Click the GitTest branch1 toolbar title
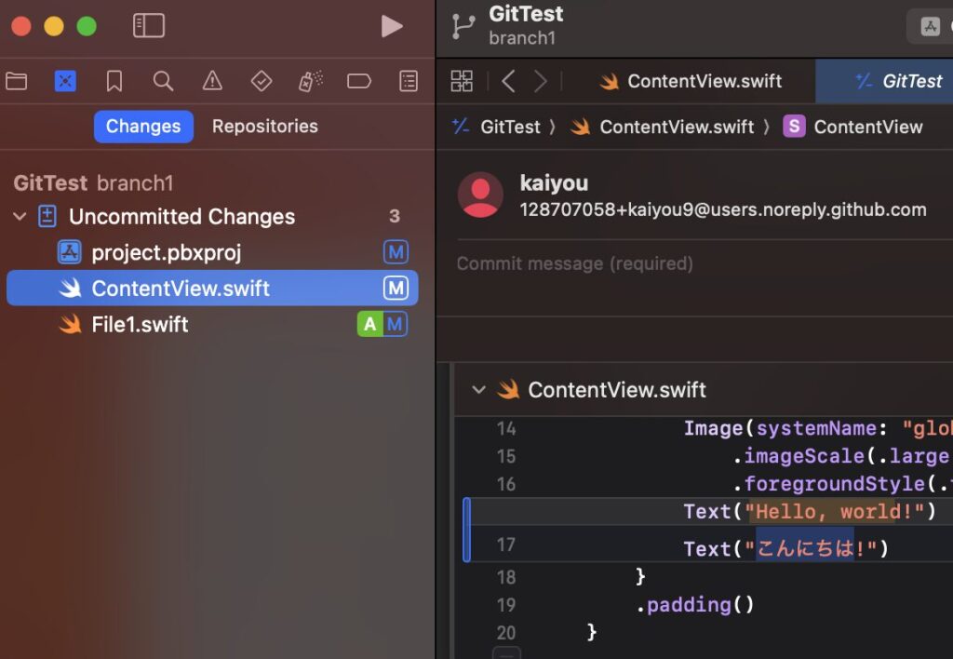 (526, 25)
